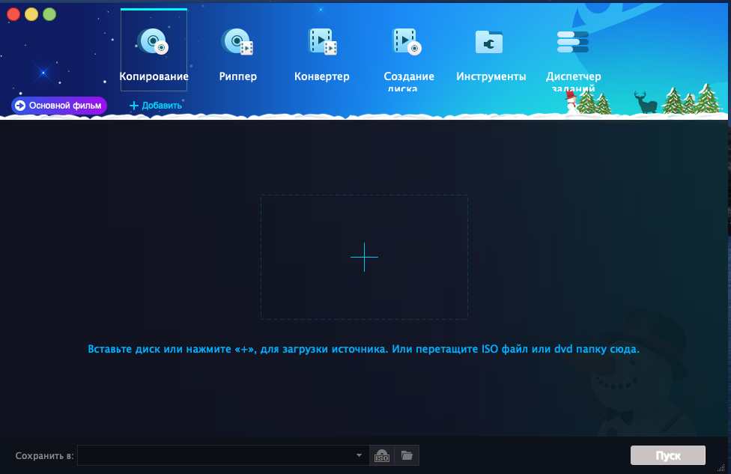Maximize the window with green button
Screen dimensions: 731x474
pyautogui.click(x=49, y=13)
